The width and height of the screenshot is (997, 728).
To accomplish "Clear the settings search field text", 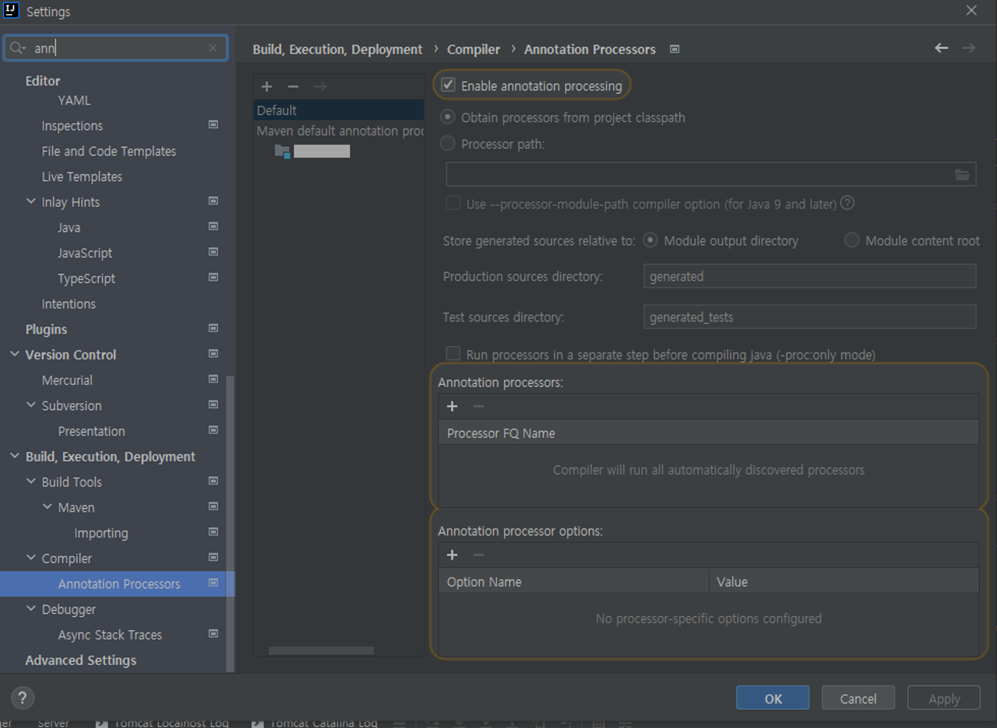I will (x=213, y=48).
